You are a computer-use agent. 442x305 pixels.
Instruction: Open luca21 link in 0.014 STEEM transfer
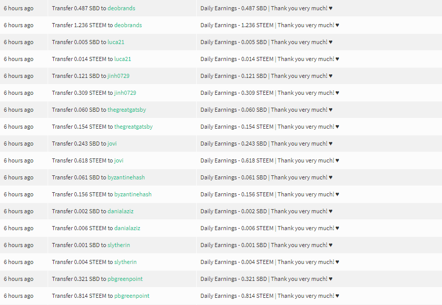click(x=122, y=59)
